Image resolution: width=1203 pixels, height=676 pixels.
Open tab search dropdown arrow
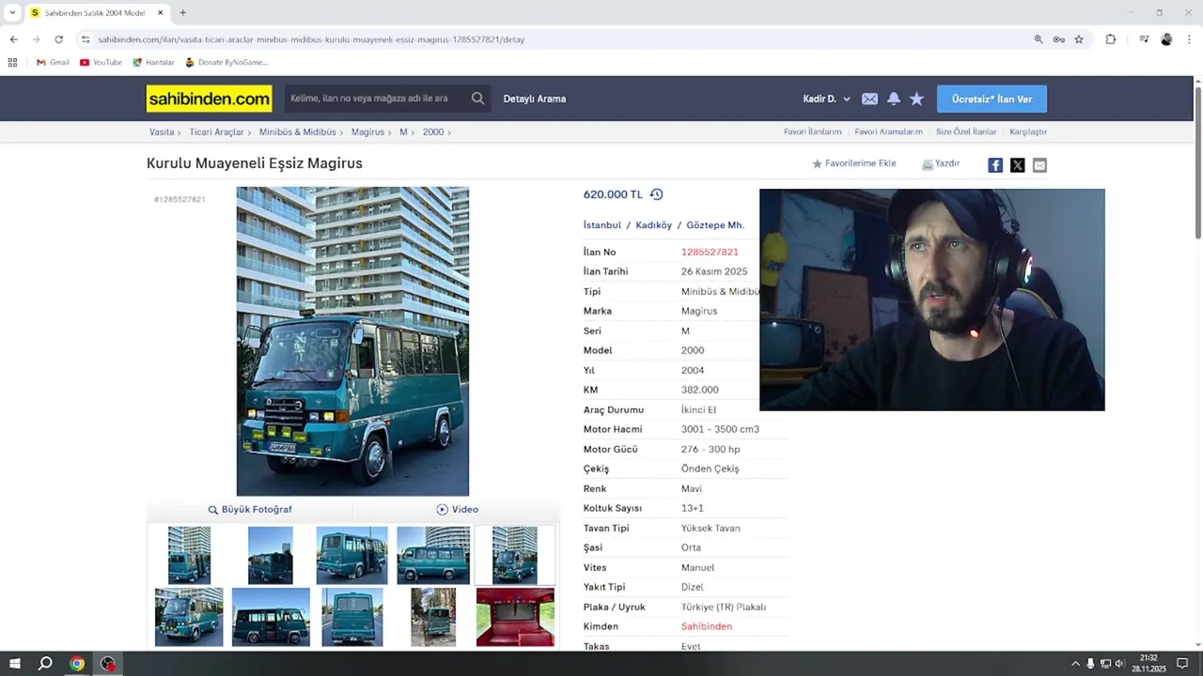point(12,13)
